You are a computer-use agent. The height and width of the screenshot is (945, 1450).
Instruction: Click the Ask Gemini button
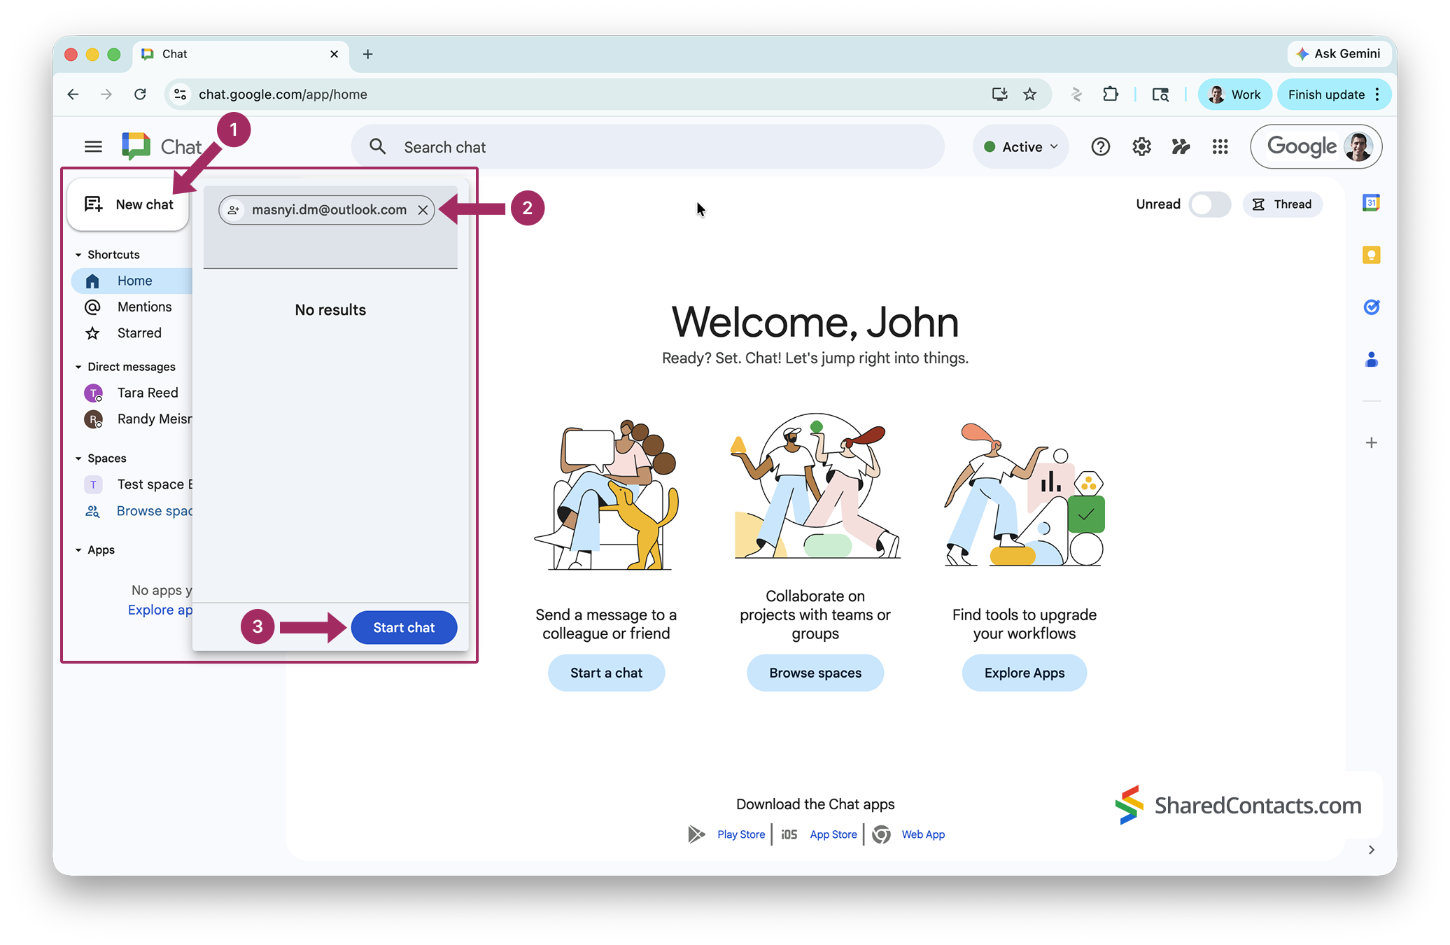tap(1338, 54)
